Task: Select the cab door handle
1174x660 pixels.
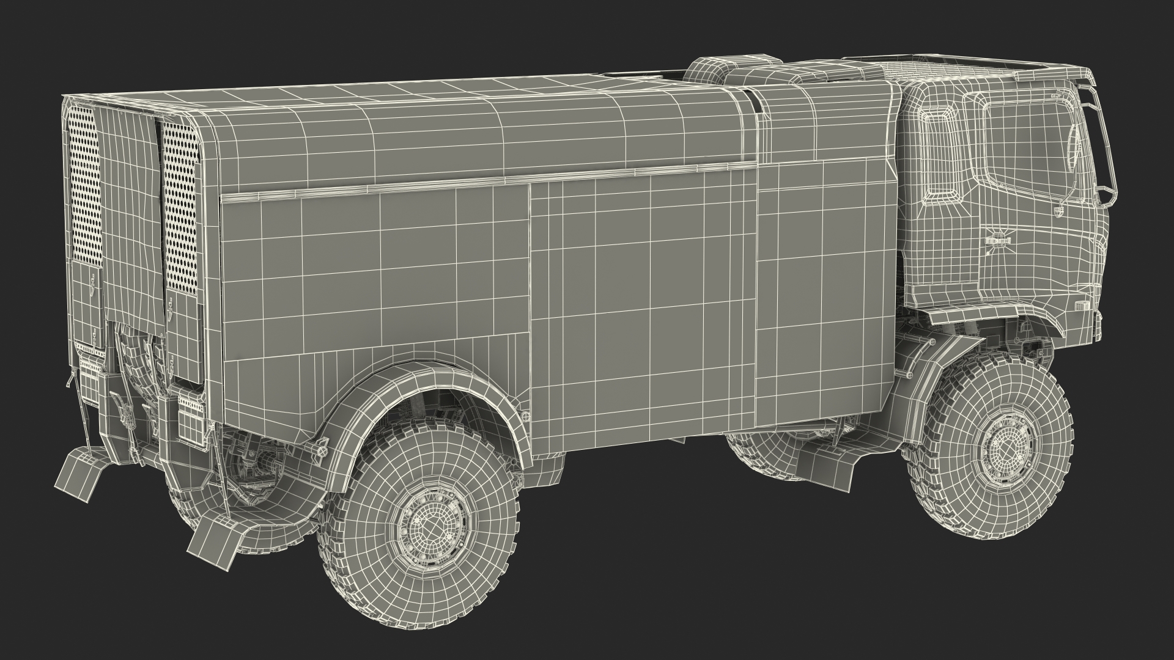Action: click(997, 240)
